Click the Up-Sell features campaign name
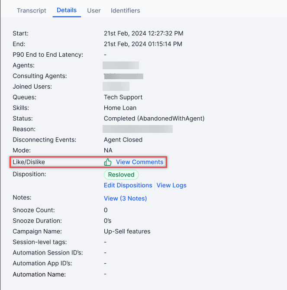 coord(127,232)
